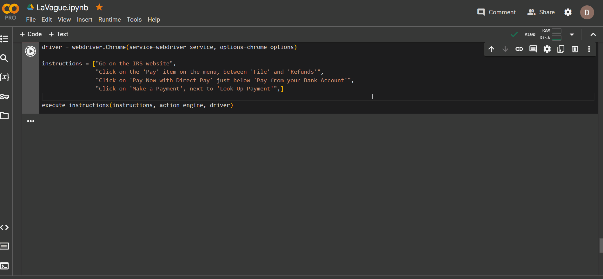Screen dimensions: 603x279
Task: Open the Colab home logo
Action: [10, 9]
